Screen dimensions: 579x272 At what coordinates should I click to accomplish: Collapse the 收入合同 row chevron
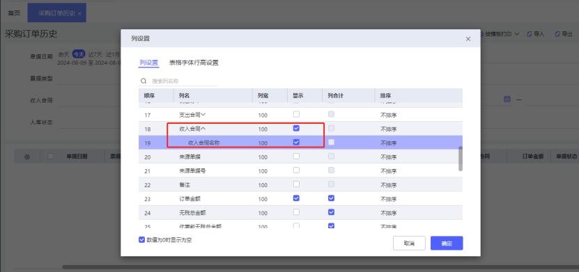[x=203, y=129]
